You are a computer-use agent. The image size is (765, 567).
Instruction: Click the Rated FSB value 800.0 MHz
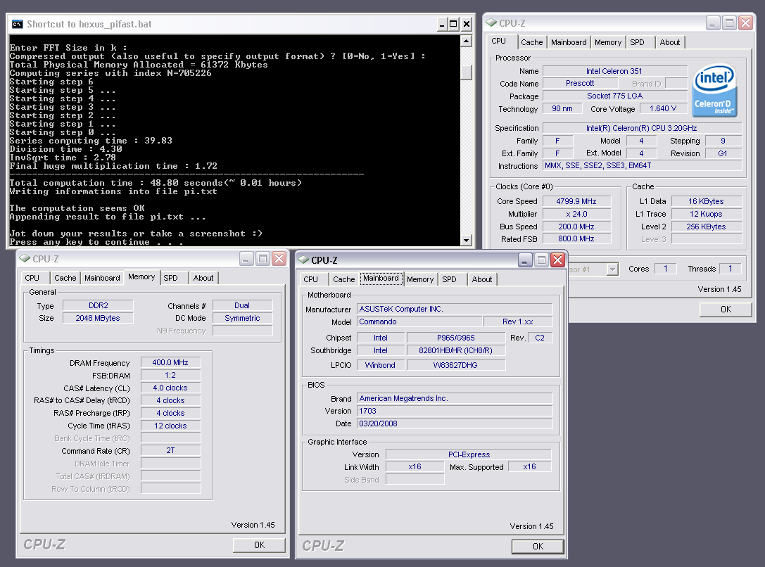pos(576,239)
